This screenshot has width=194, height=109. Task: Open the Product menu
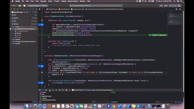pyautogui.click(x=57, y=1)
